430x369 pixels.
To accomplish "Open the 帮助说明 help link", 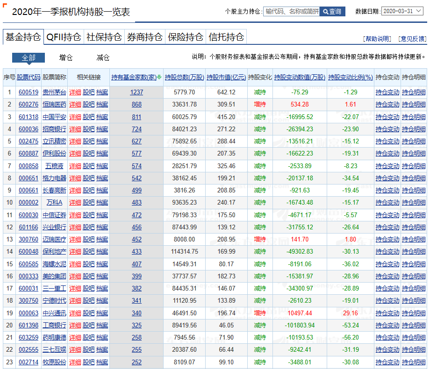I will coord(377,39).
